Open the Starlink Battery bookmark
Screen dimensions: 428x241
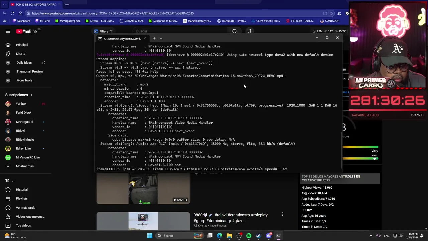click(x=197, y=21)
